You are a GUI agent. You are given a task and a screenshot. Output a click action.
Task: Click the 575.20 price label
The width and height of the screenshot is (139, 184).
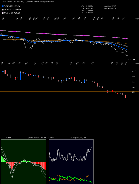(x=131, y=60)
